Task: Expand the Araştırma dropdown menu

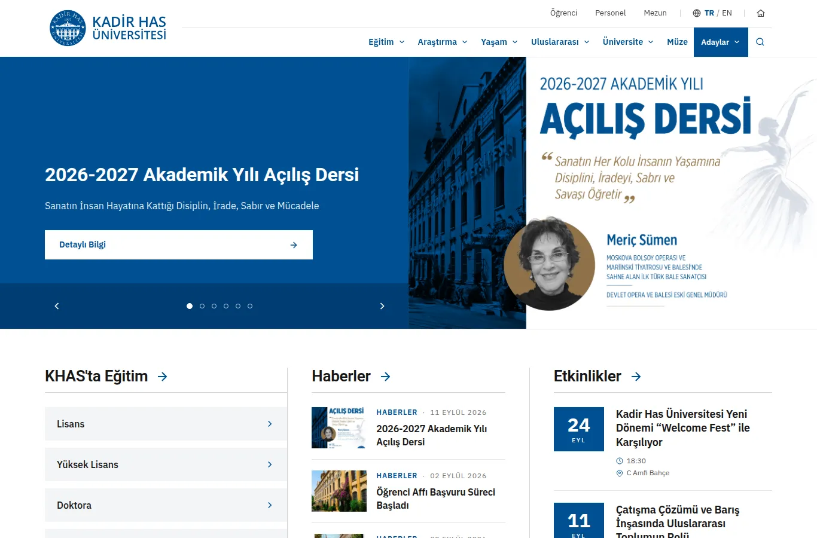Action: [x=443, y=42]
